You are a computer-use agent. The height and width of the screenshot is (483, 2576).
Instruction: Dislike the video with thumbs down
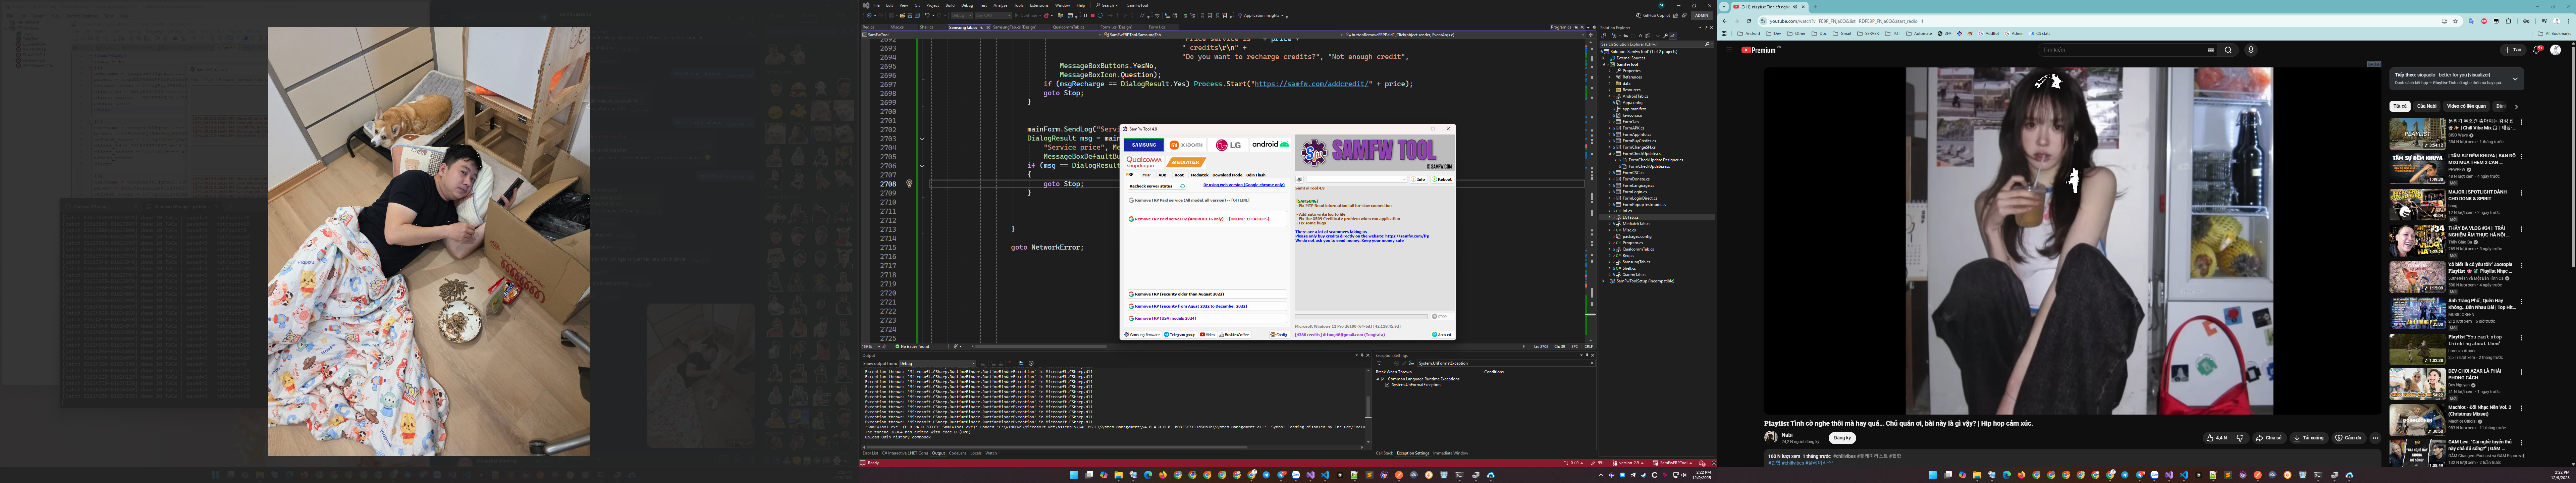pyautogui.click(x=2240, y=438)
